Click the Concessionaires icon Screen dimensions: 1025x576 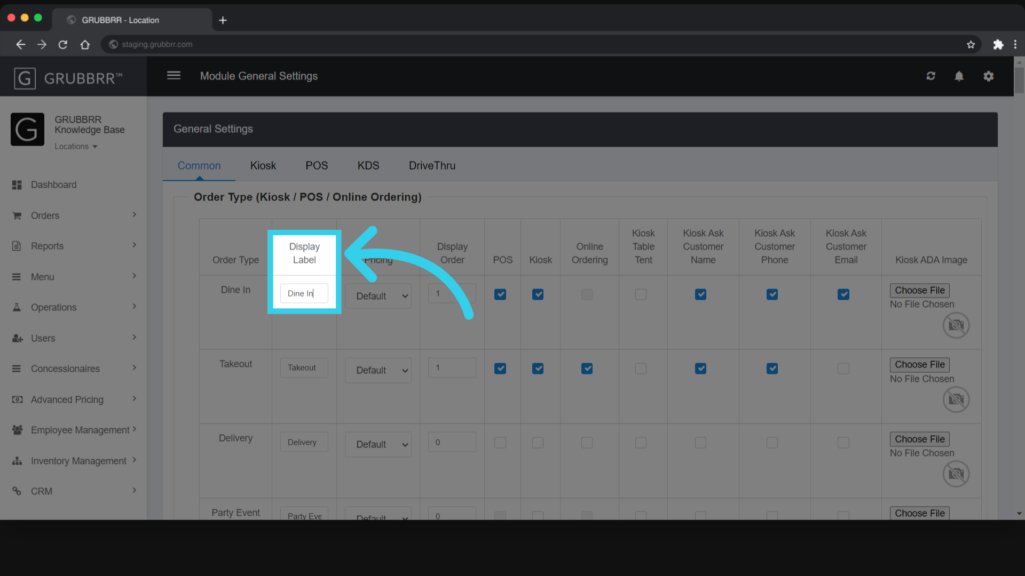[17, 369]
